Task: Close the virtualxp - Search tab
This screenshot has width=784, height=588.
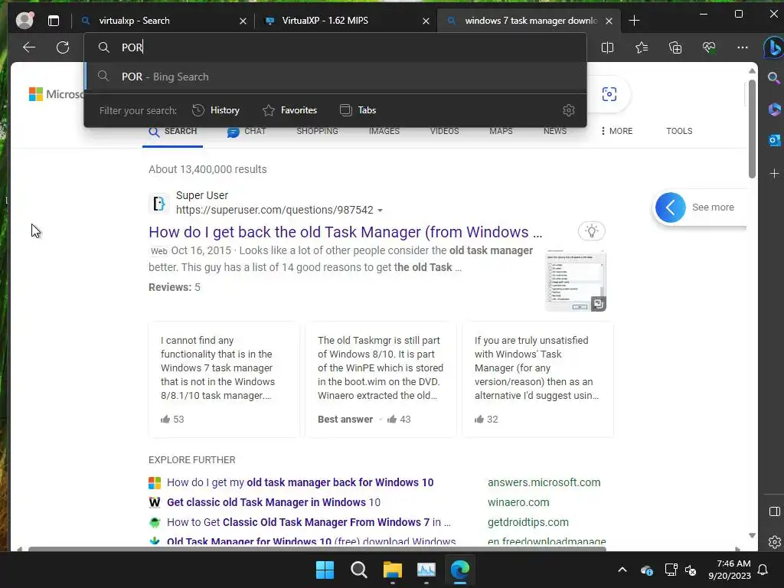Action: (x=243, y=21)
